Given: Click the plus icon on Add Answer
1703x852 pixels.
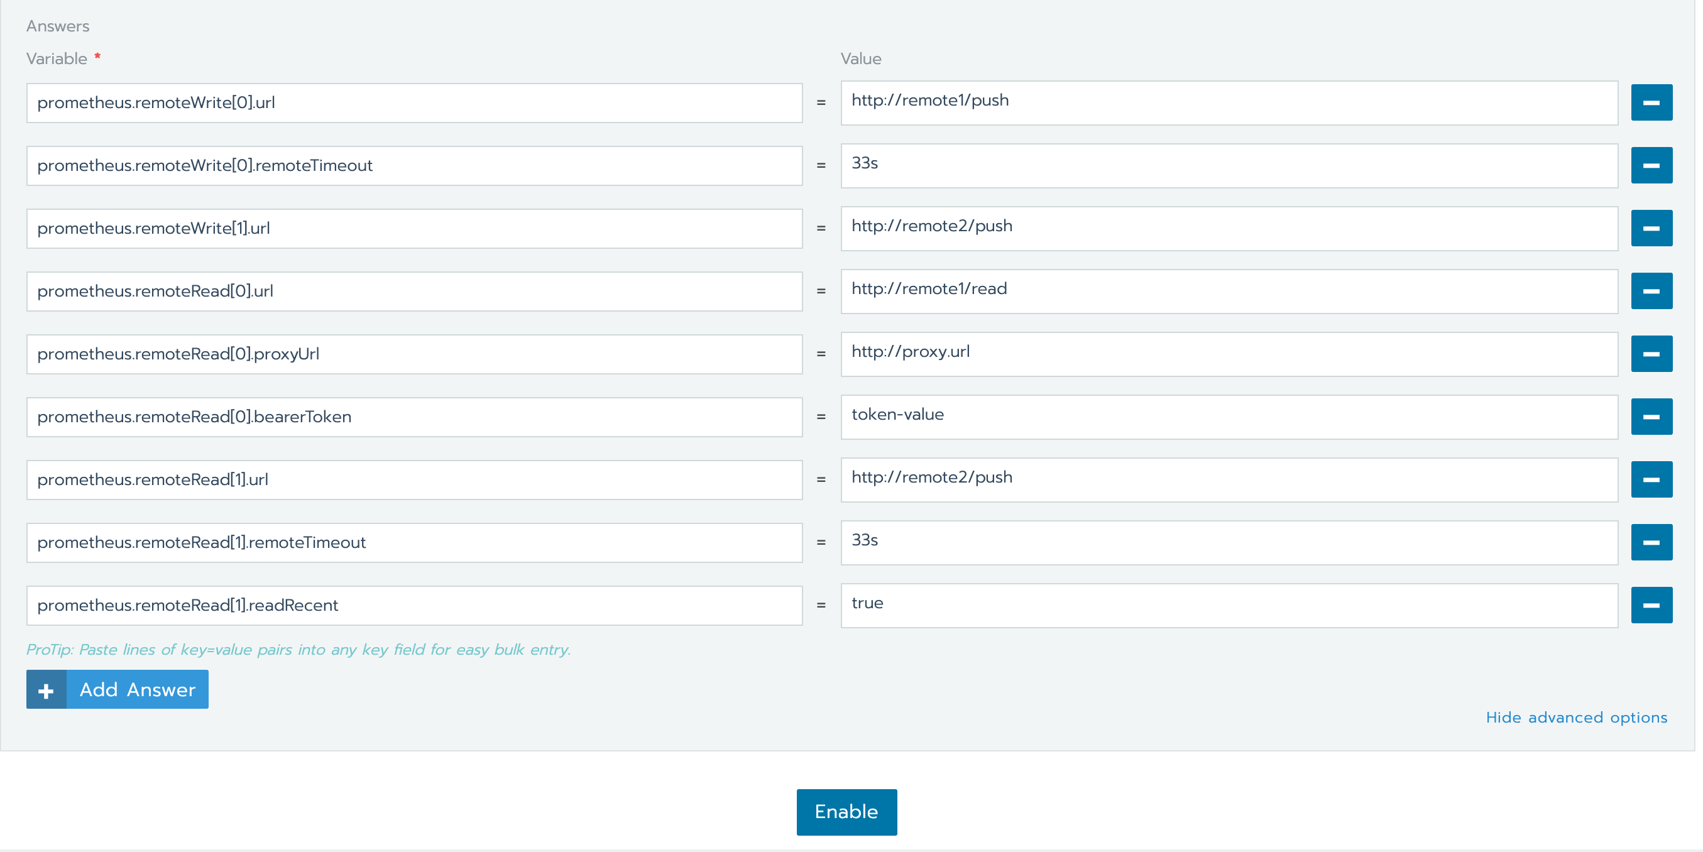Looking at the screenshot, I should (x=47, y=689).
